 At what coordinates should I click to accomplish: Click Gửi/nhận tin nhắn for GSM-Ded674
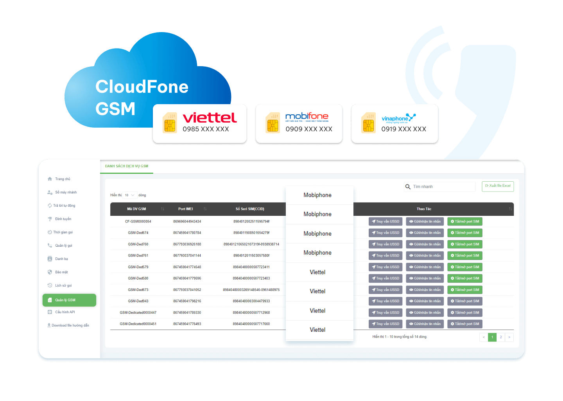tap(425, 233)
